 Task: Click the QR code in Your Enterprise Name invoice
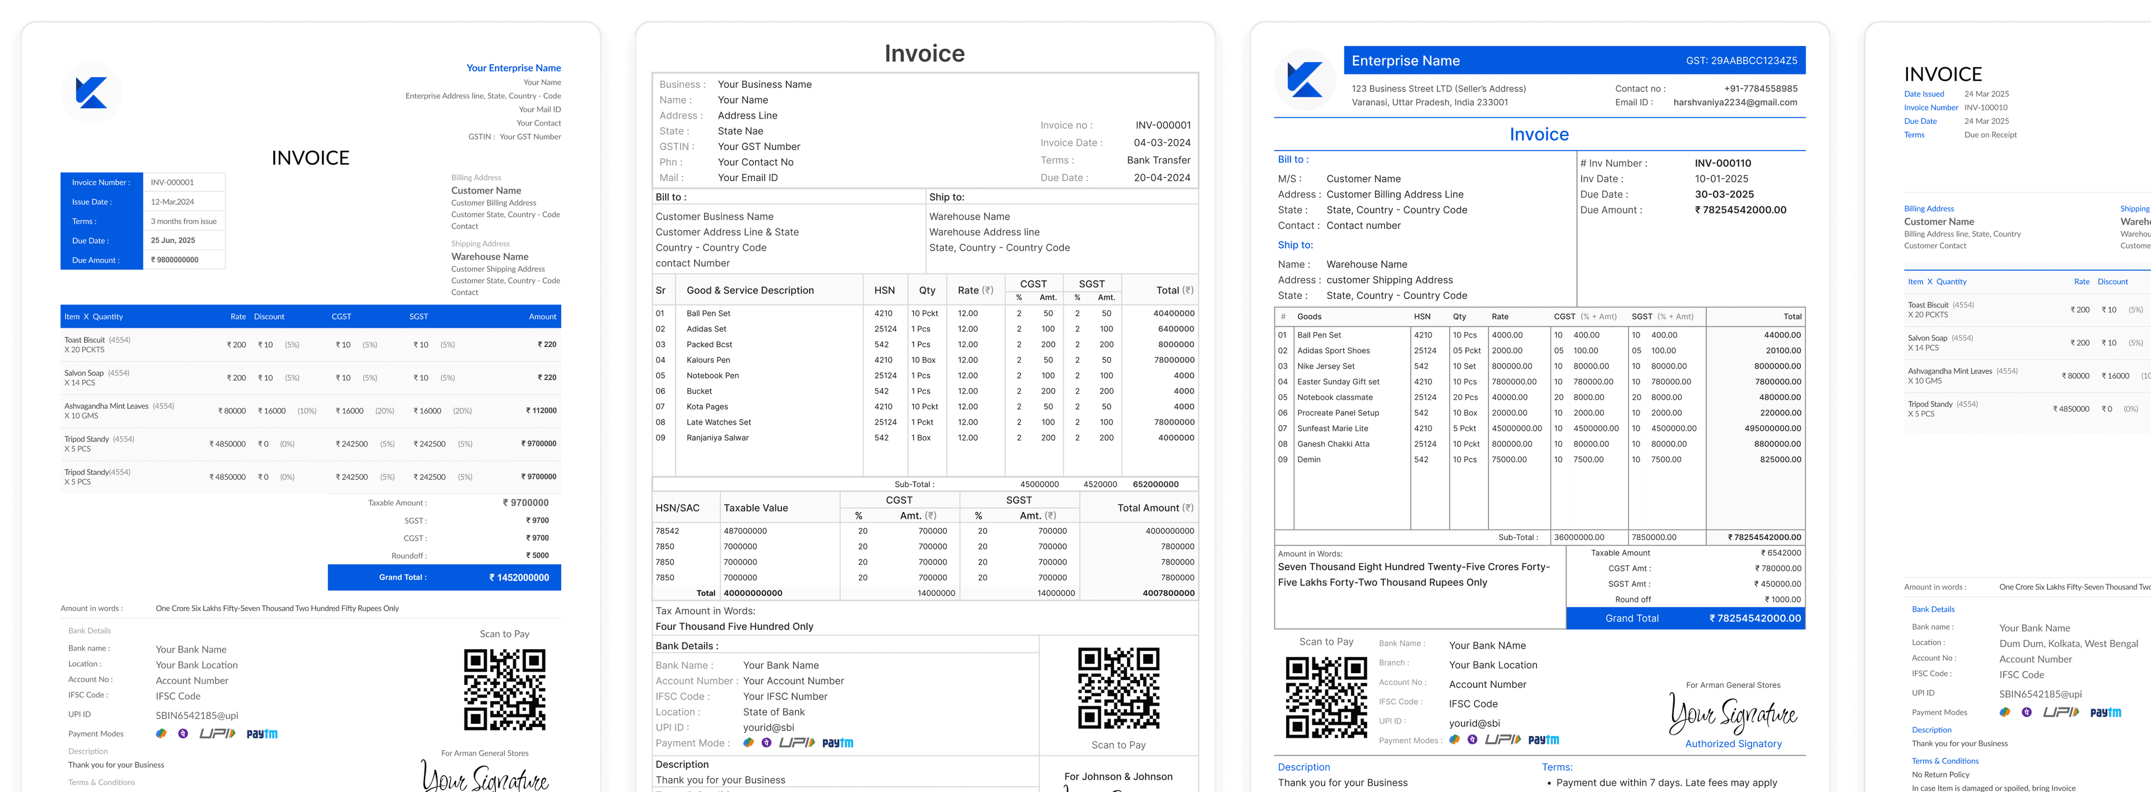pyautogui.click(x=504, y=689)
